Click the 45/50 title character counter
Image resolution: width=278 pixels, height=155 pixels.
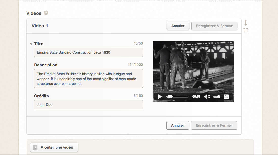(x=138, y=43)
